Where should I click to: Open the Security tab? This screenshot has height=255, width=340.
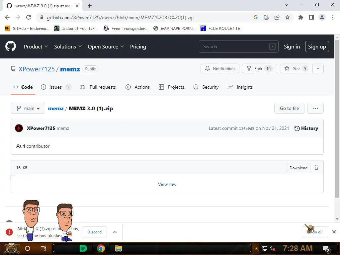tap(206, 87)
